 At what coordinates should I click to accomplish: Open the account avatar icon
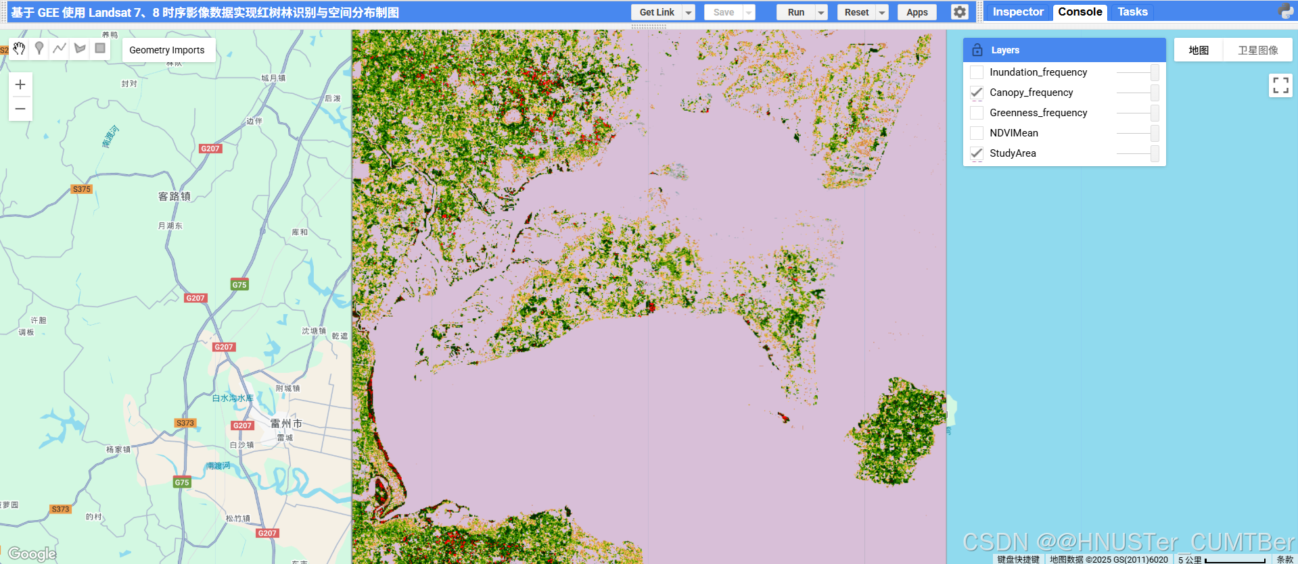(x=1286, y=11)
